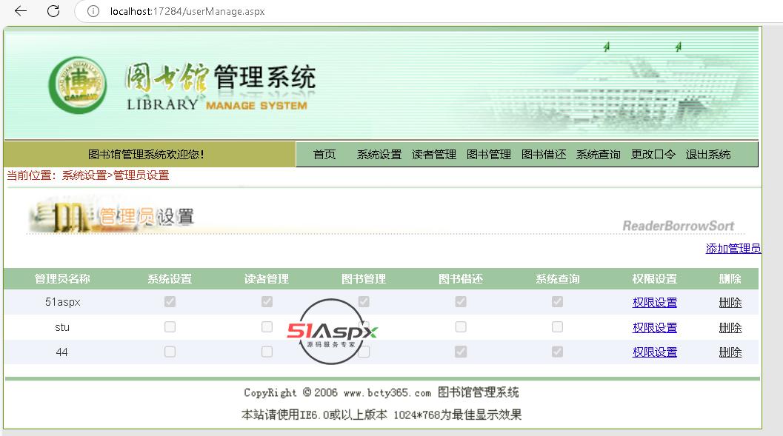Open 权限设置 for admin 51aspx
The image size is (783, 436).
click(655, 302)
